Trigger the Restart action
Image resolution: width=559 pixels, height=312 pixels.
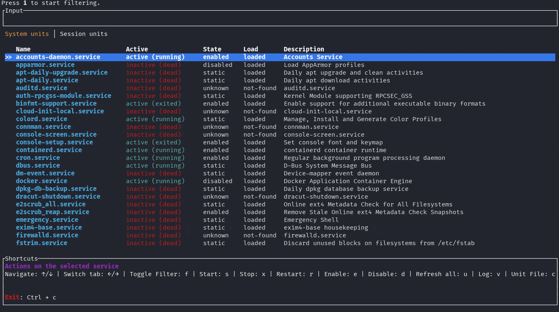pyautogui.click(x=294, y=274)
